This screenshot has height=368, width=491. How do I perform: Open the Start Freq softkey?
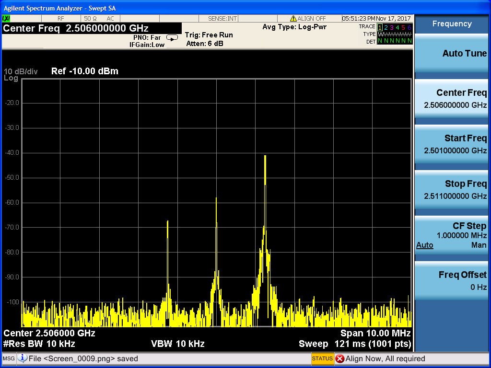point(451,144)
